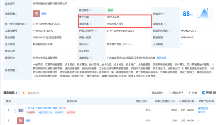Open legal representative 周林 link
Image resolution: width=218 pixels, height=125 pixels.
click(44, 14)
